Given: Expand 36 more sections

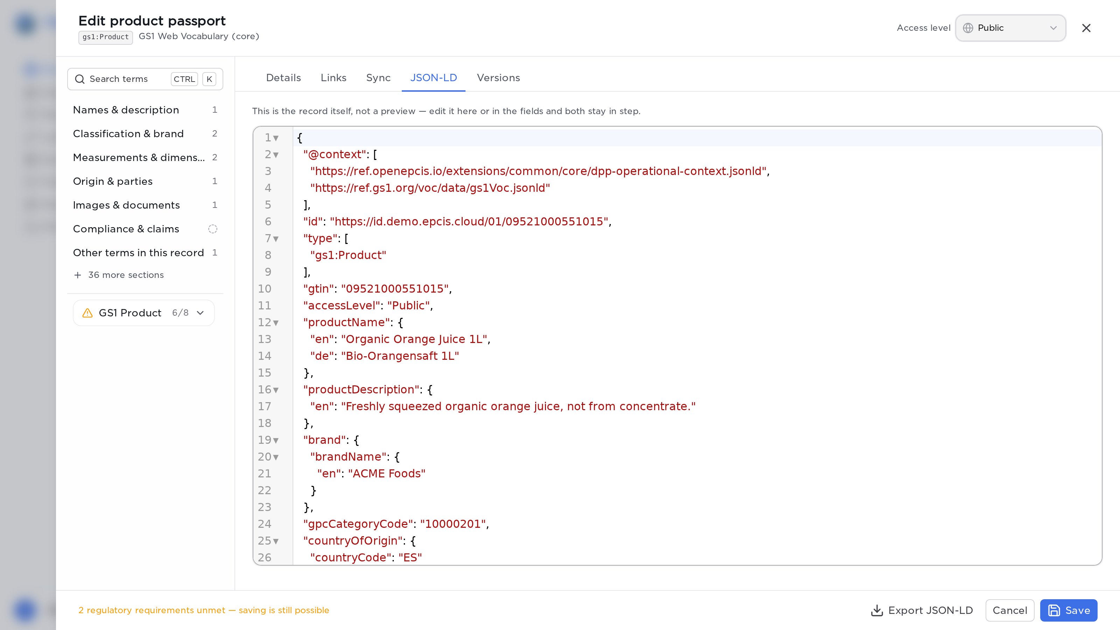Looking at the screenshot, I should coord(119,275).
